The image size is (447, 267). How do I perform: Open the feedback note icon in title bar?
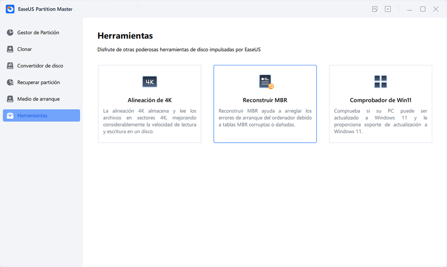click(x=375, y=9)
